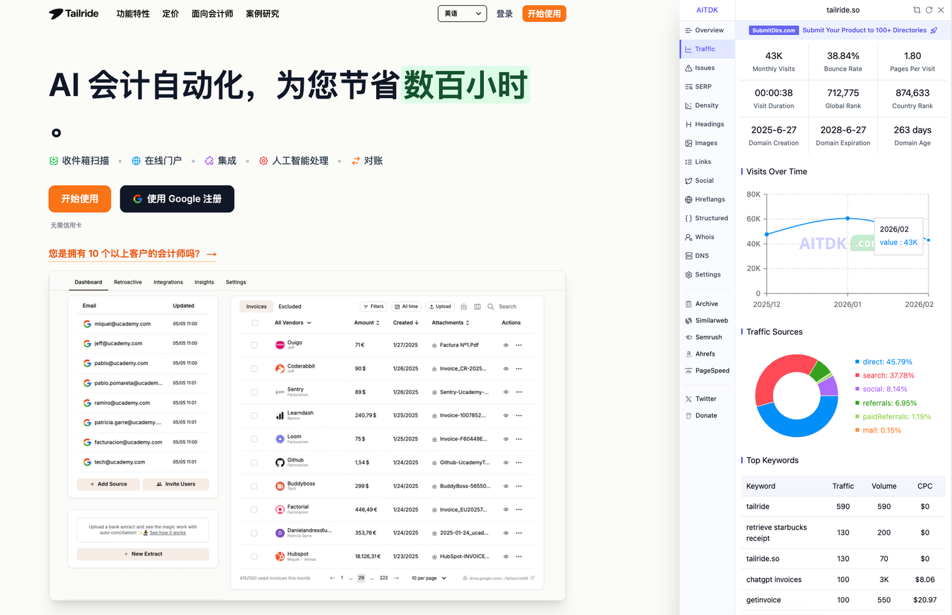
Task: Click the 使用 Google 注册 button
Action: 177,199
